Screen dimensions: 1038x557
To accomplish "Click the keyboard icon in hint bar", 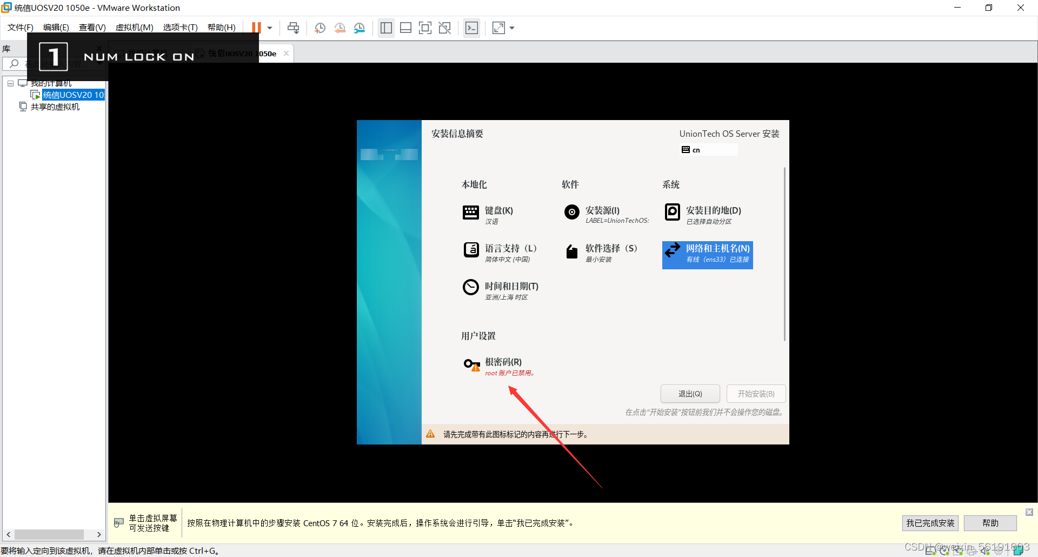I will coord(119,523).
